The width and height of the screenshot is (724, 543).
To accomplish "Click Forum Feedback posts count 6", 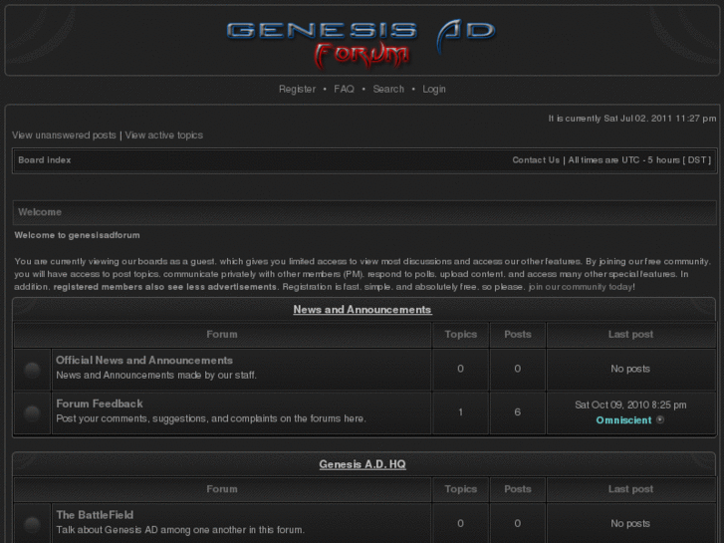I will [x=517, y=411].
